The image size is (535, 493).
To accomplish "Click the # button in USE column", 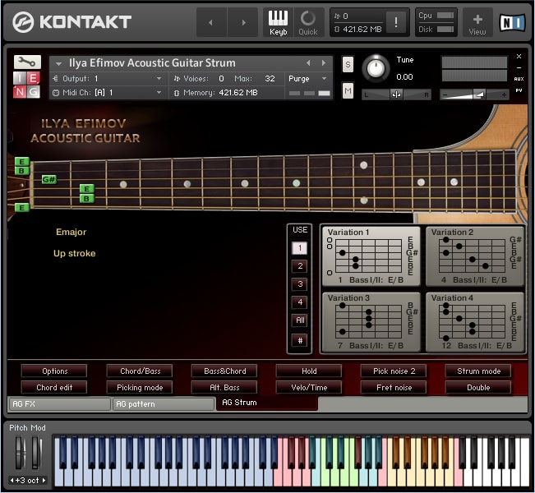I will click(300, 340).
